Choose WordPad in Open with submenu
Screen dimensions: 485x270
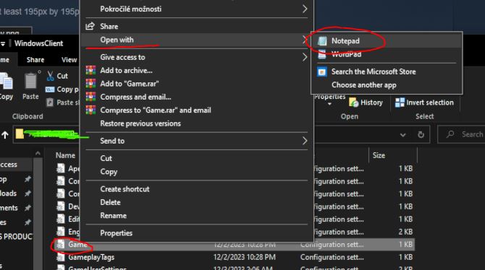[x=387, y=54]
